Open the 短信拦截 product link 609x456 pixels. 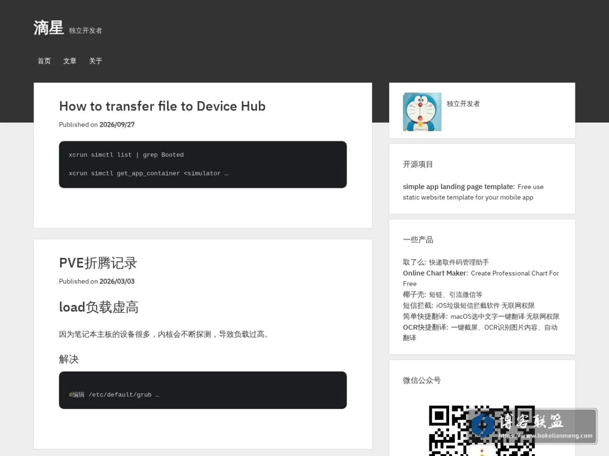[418, 306]
